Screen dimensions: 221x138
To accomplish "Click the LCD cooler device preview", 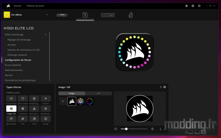I will tap(135, 52).
